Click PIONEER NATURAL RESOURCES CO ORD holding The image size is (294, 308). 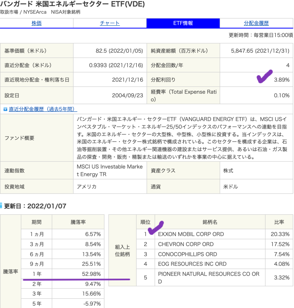coord(209,278)
